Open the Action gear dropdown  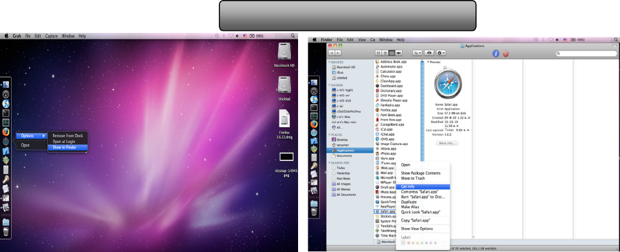pyautogui.click(x=441, y=53)
